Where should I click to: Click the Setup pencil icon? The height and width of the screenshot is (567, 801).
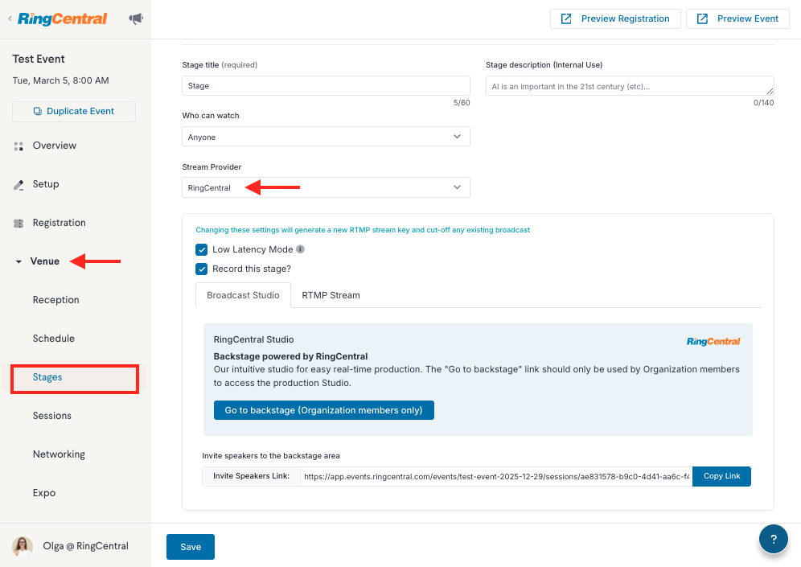18,185
